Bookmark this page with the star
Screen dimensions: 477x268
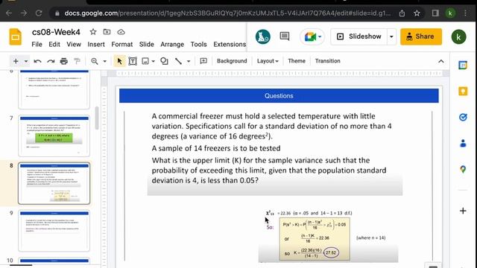[417, 13]
